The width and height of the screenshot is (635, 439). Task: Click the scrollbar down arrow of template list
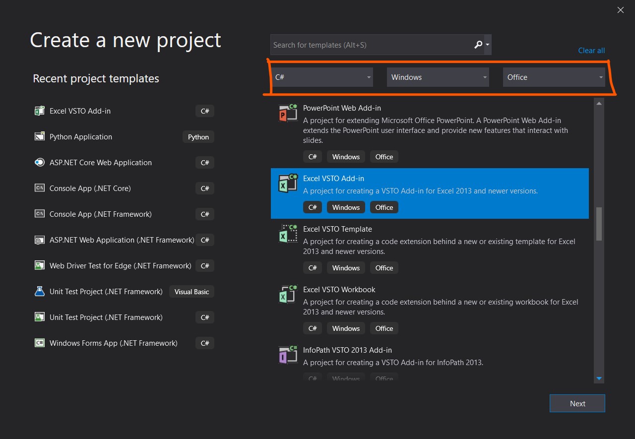(x=599, y=378)
